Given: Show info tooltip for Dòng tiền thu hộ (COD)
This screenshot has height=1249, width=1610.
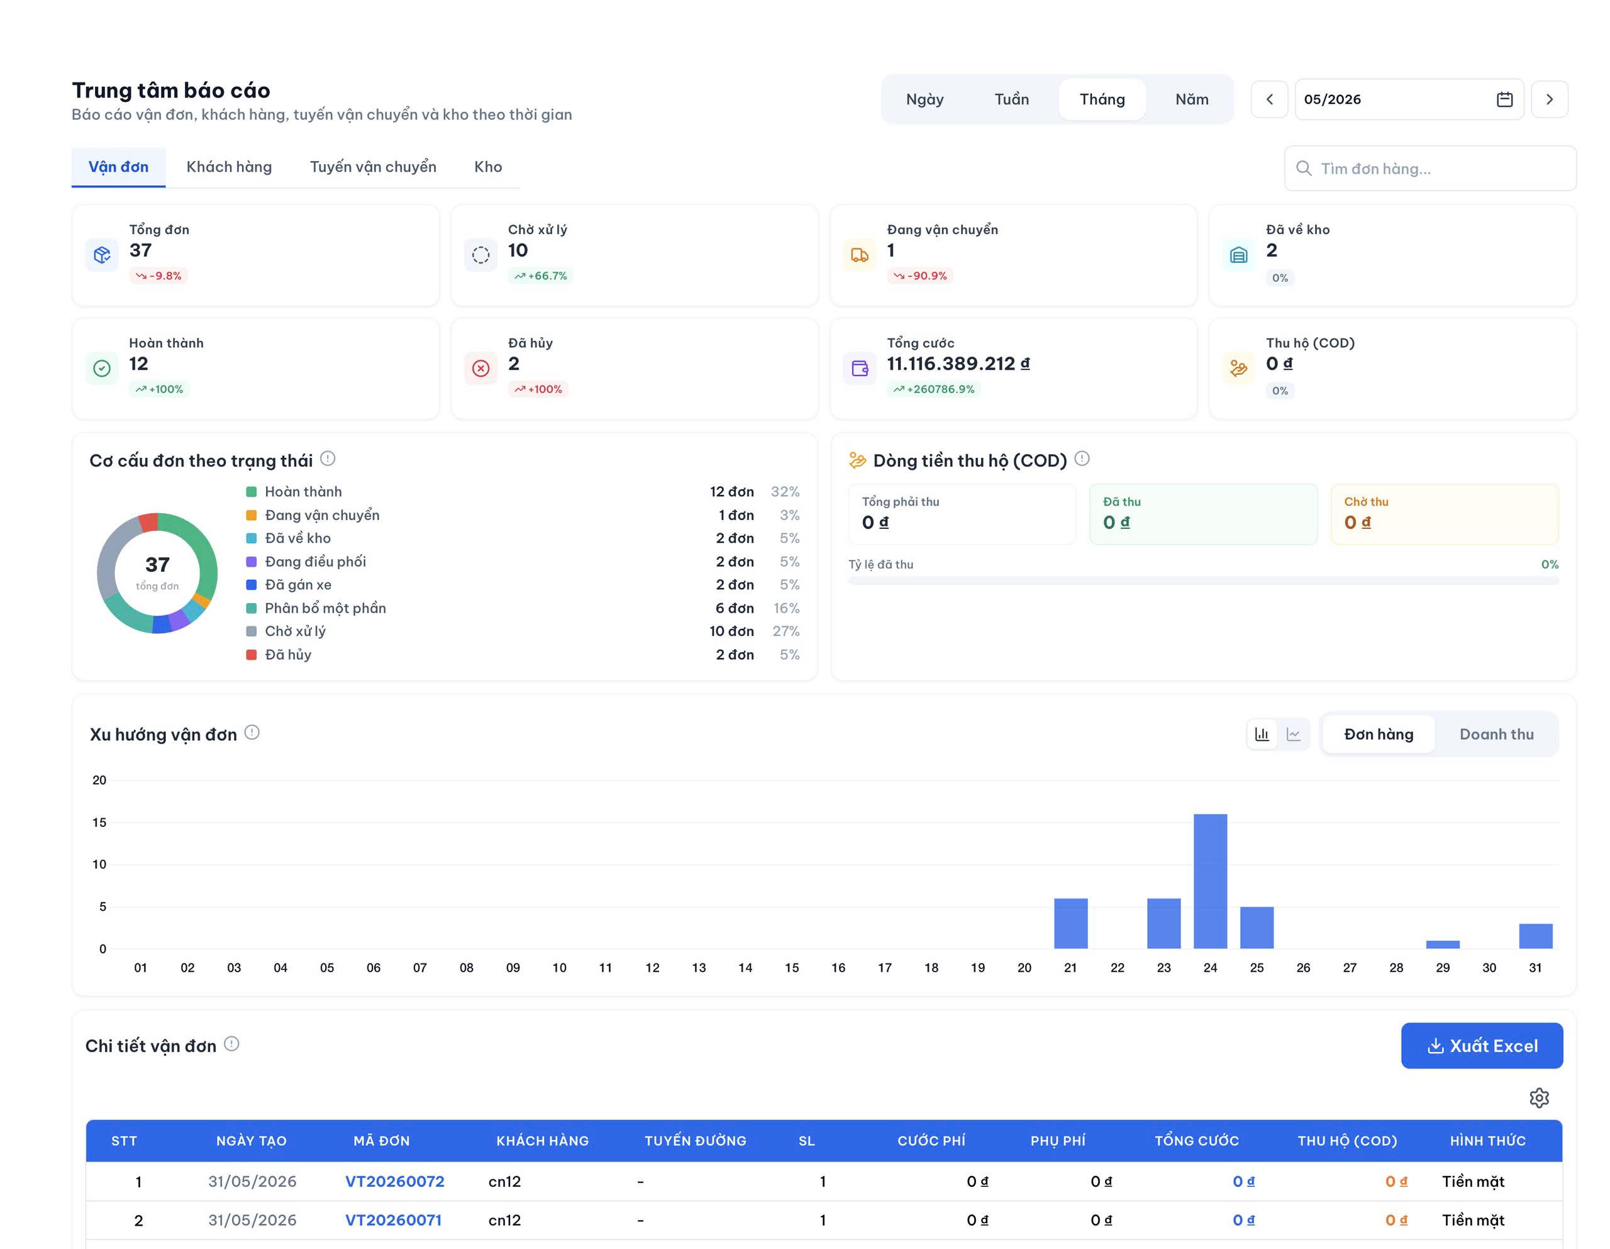Looking at the screenshot, I should pyautogui.click(x=1082, y=458).
